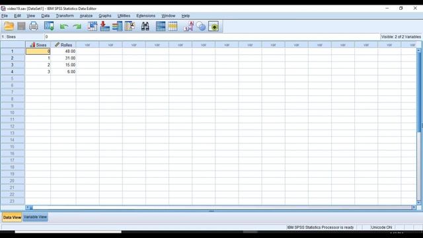Viewport: 423px width, 238px height.
Task: Click the horizontal scrollbar left arrow
Action: (28, 208)
